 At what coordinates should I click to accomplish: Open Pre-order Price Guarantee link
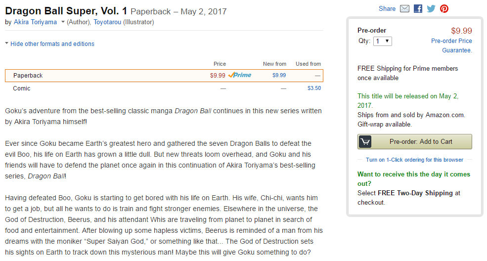451,45
